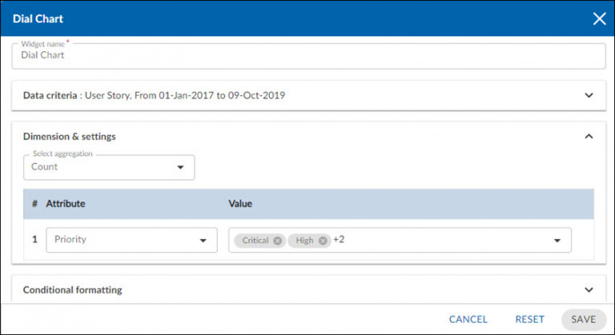
Task: Click the Attribute column header
Action: tap(66, 204)
